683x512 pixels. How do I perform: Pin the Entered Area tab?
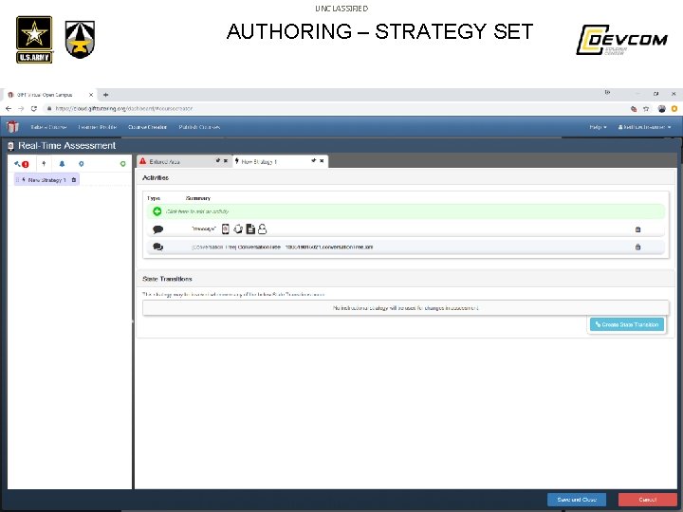[x=218, y=160]
